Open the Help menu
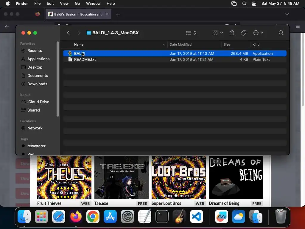Viewport: 305px width, 229px height. [x=111, y=4]
